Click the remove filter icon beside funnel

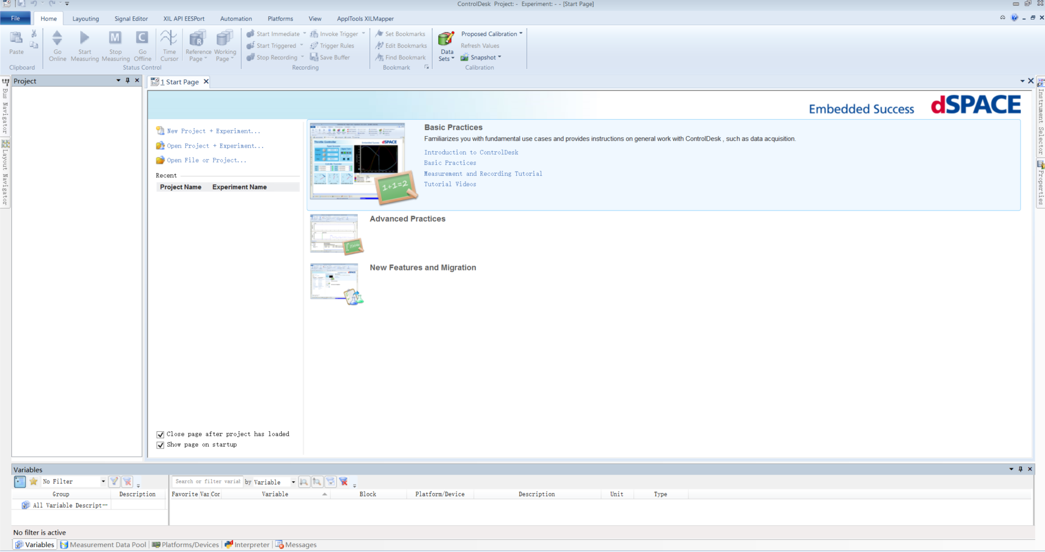pyautogui.click(x=127, y=482)
